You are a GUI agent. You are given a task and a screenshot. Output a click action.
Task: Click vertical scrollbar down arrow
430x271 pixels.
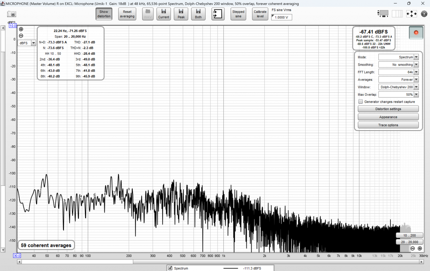pyautogui.click(x=3, y=250)
